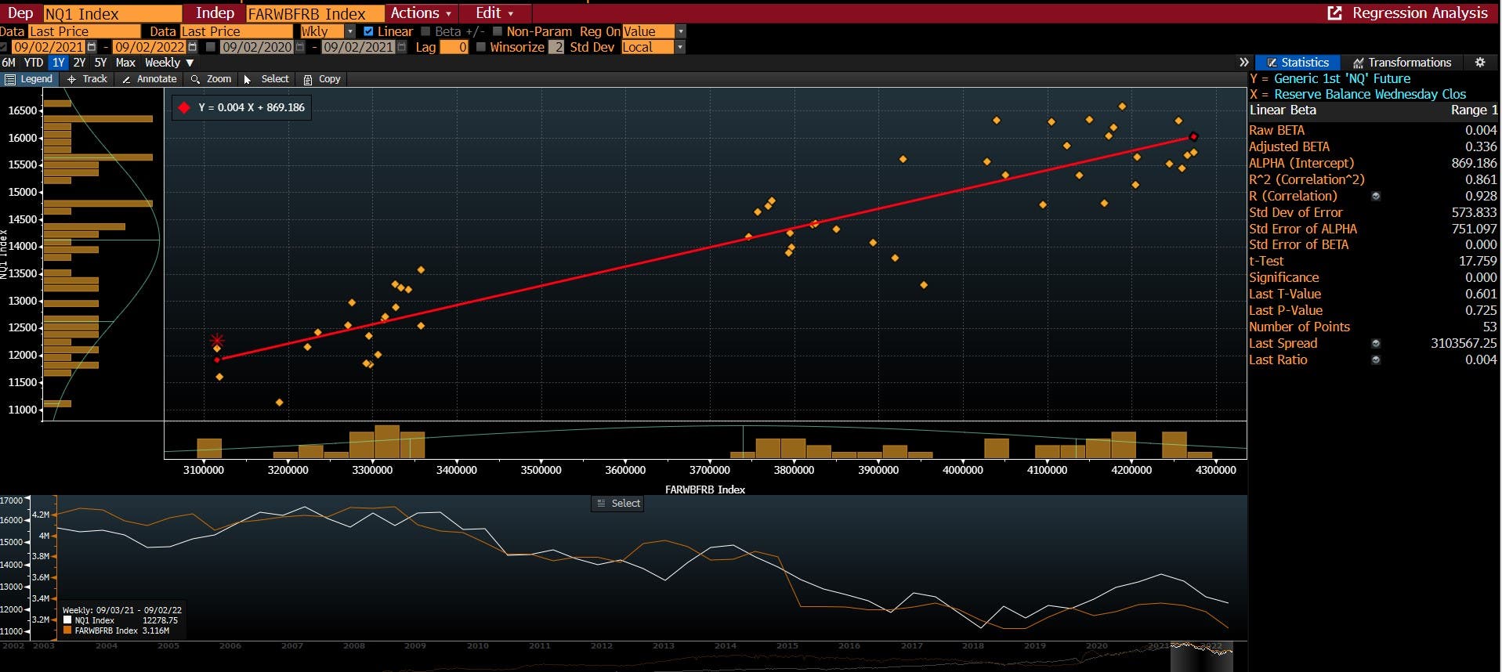The height and width of the screenshot is (672, 1502).
Task: Collapse side panel with double-chevron icon
Action: 1243,63
